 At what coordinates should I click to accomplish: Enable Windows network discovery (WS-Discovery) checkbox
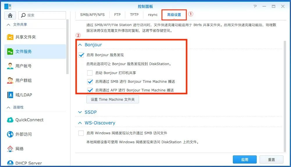[81, 133]
